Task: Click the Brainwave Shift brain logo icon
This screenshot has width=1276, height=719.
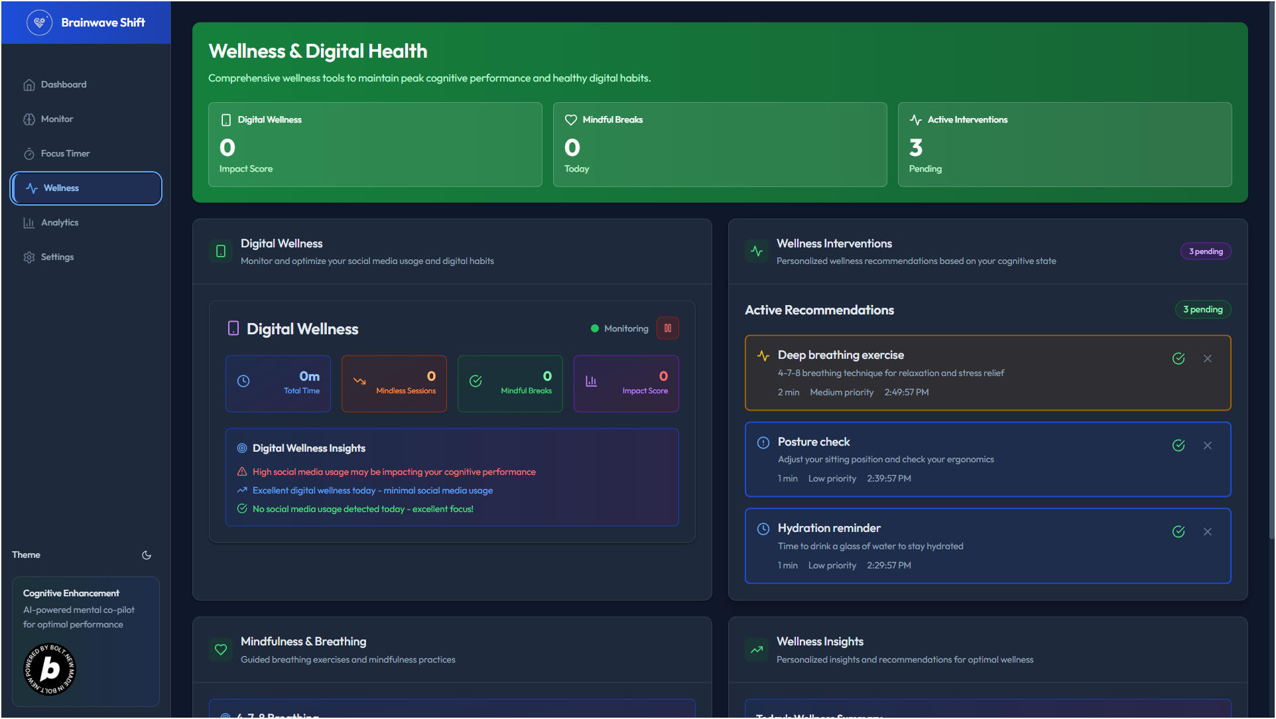Action: [39, 23]
